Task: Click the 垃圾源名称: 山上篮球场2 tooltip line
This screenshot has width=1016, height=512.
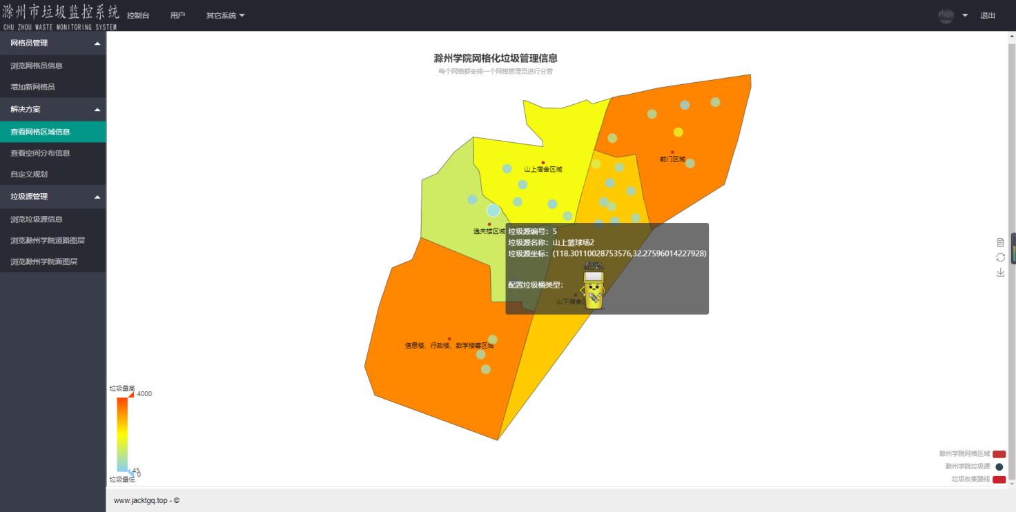Action: click(551, 242)
